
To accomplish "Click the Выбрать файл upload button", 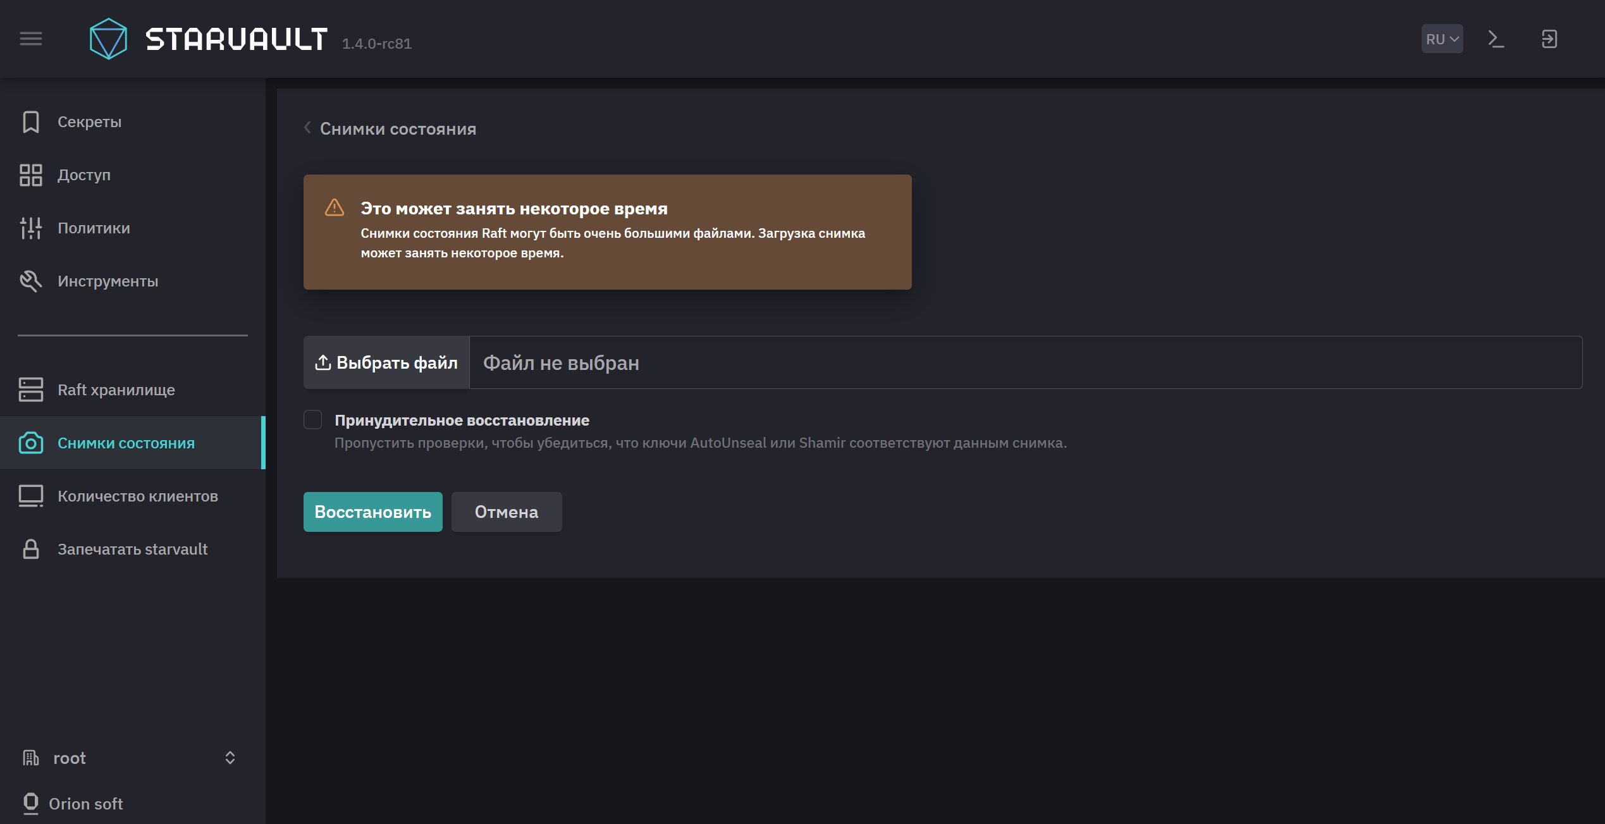I will pyautogui.click(x=386, y=363).
